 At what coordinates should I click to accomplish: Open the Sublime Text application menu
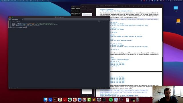coord(7,1)
